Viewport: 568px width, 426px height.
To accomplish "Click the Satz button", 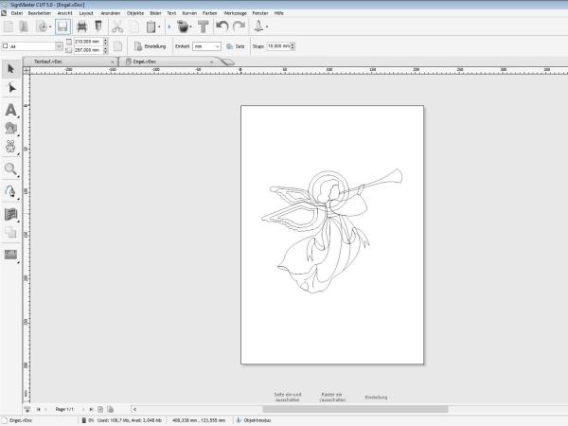I will (x=236, y=45).
